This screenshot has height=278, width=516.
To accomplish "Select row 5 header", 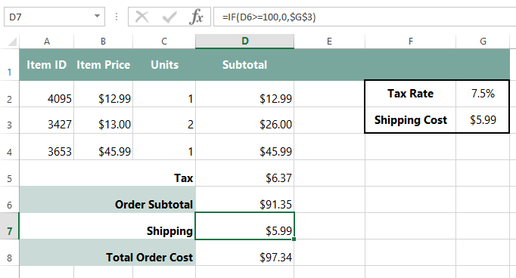I will 10,174.
